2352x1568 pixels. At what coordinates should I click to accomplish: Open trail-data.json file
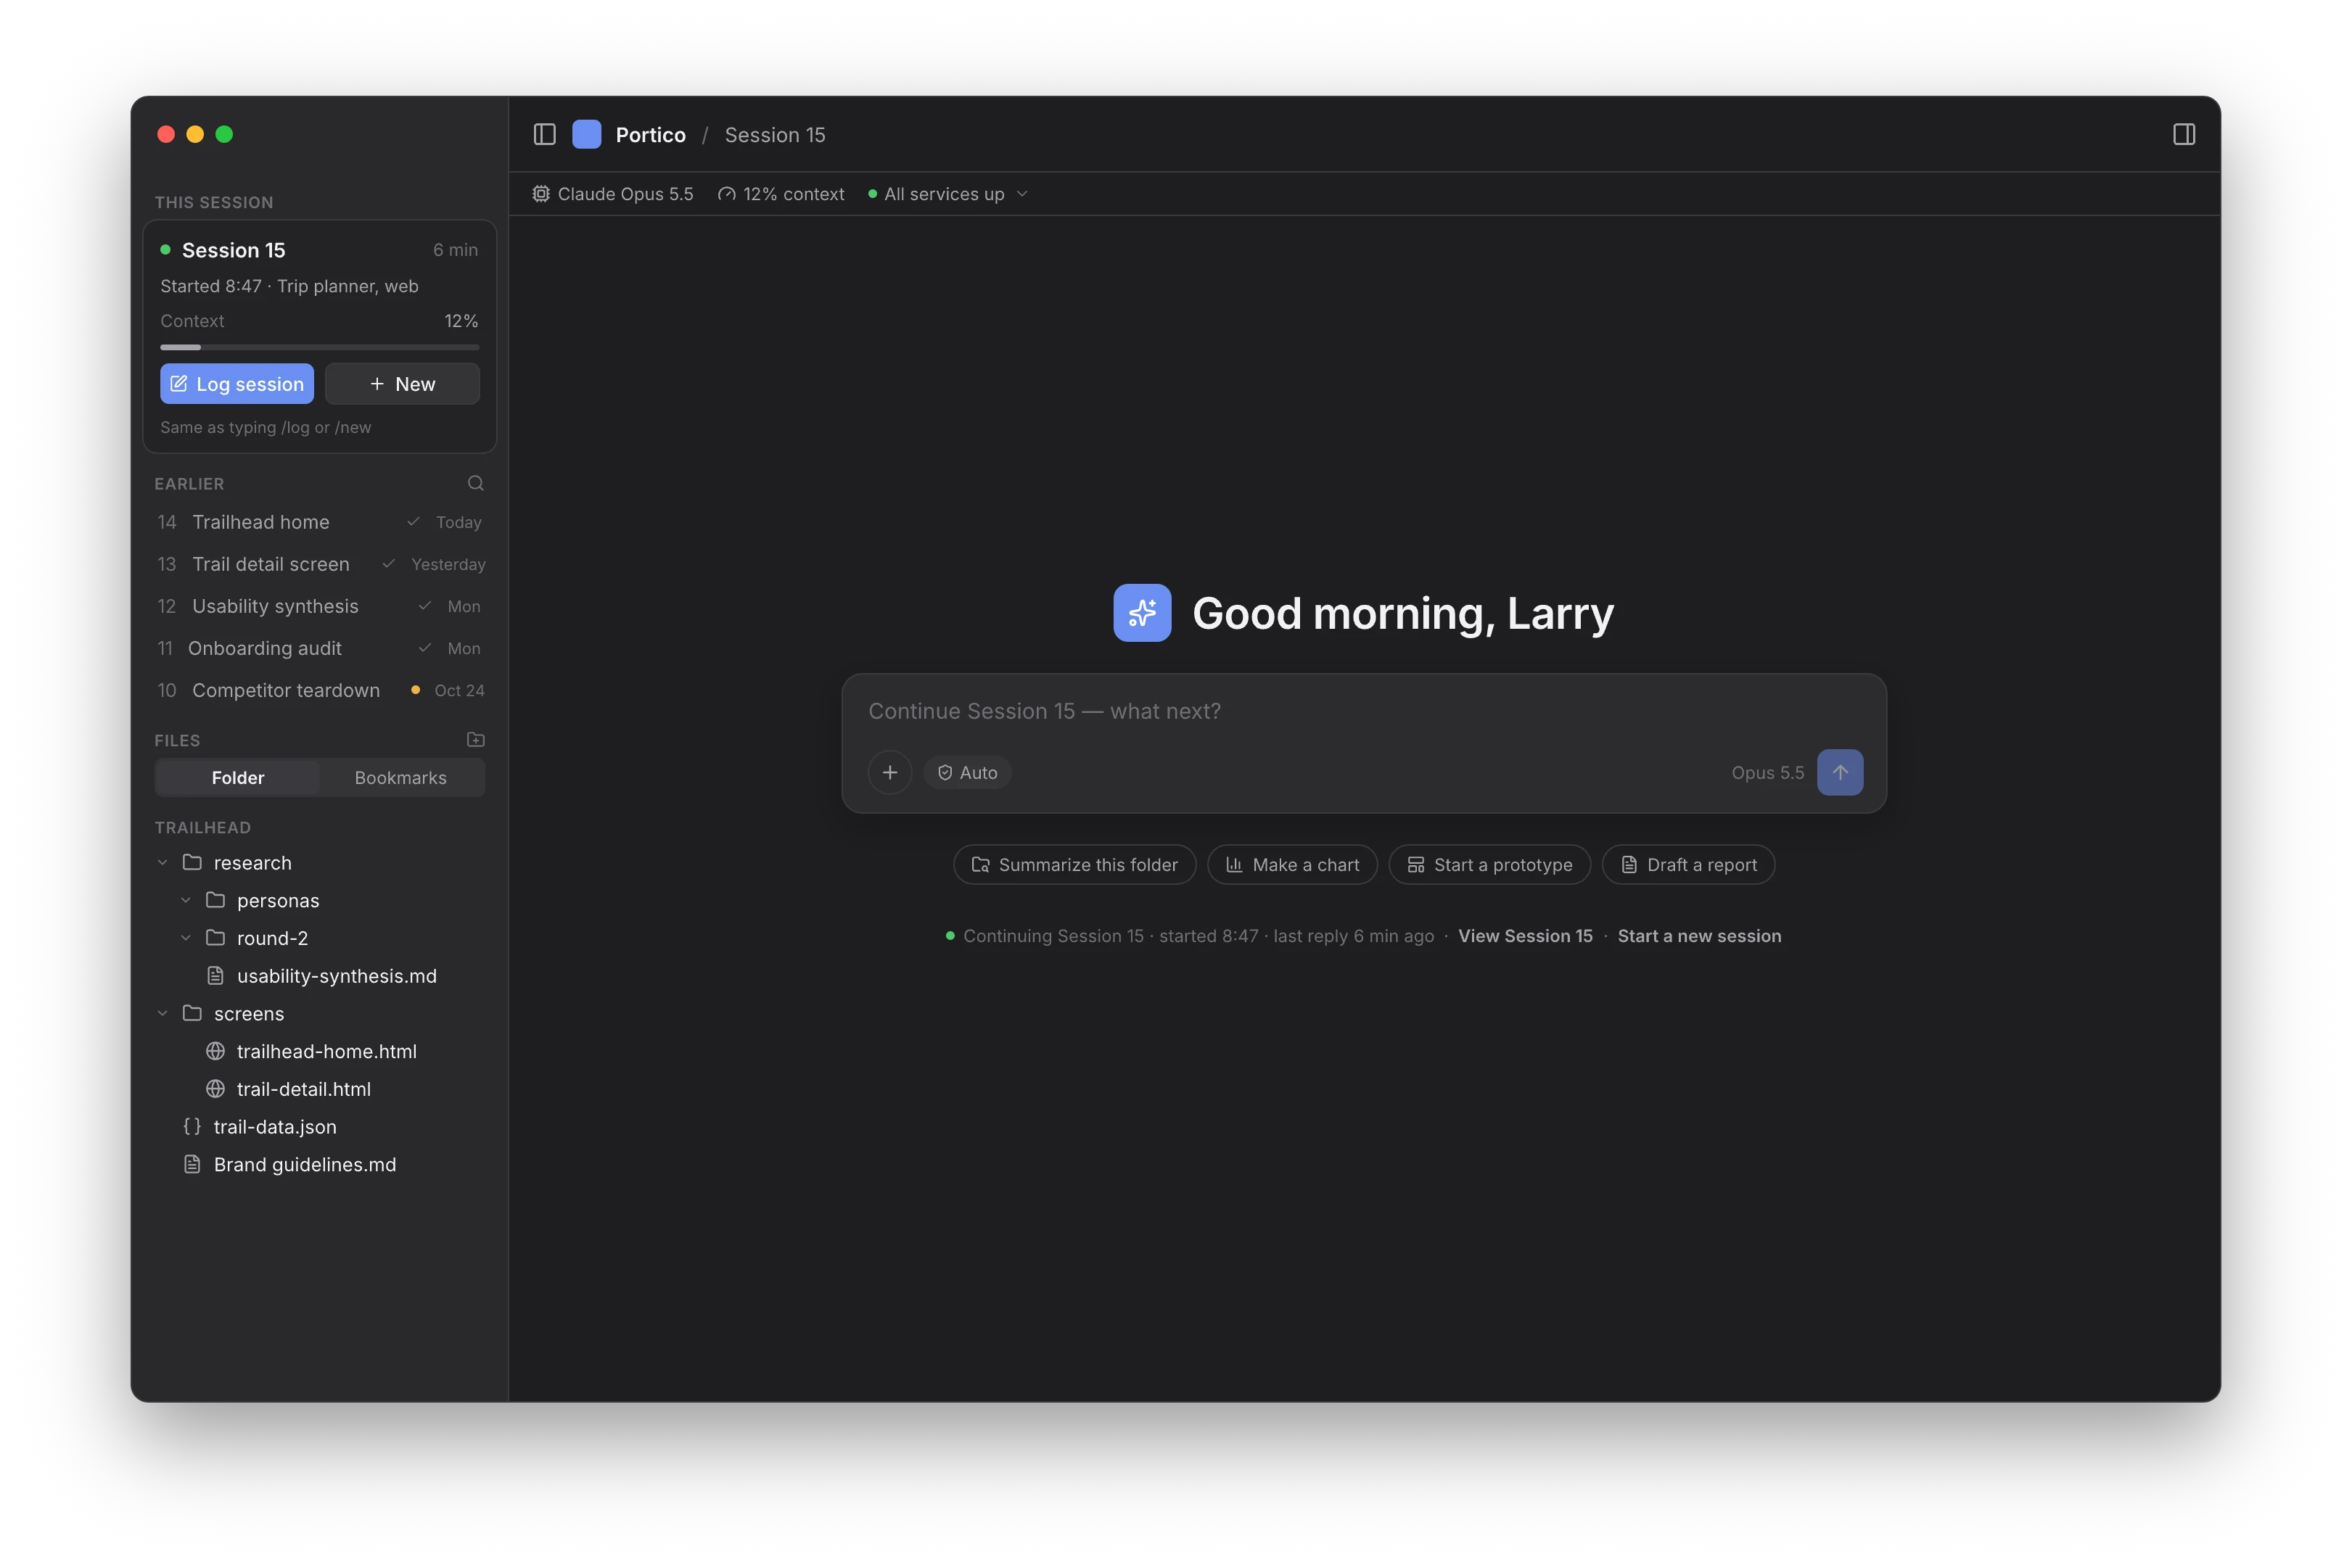click(x=320, y=1127)
